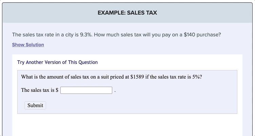
Task: Click the word "TAX" in the header
Action: tap(151, 13)
